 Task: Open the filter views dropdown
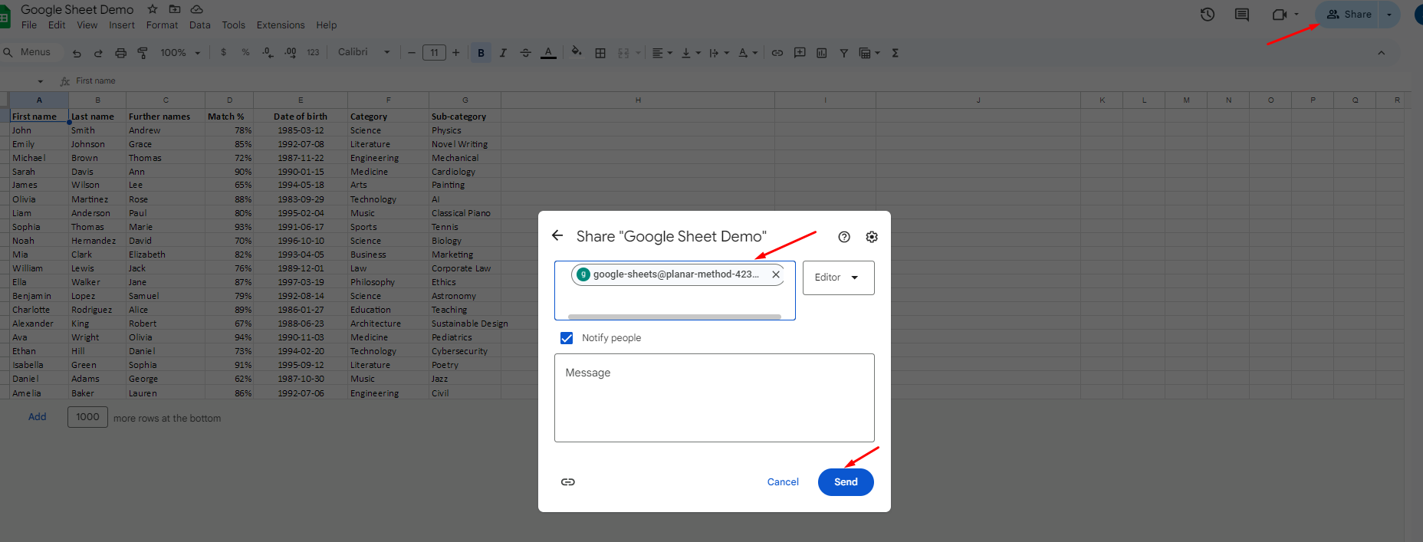pos(869,53)
